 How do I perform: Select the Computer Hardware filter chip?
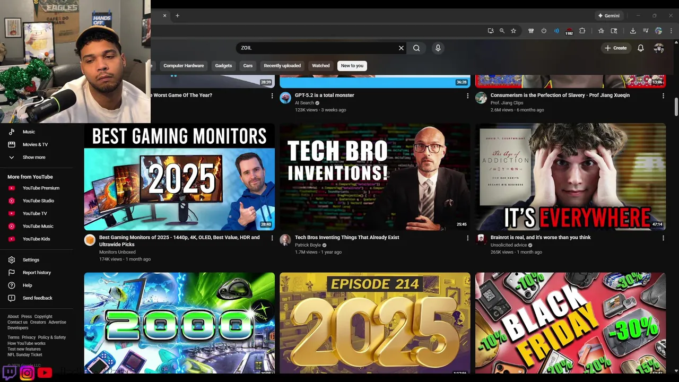[184, 66]
